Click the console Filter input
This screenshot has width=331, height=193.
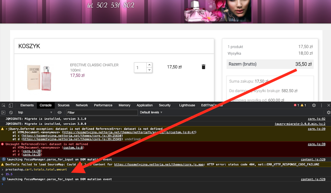coord(102,112)
